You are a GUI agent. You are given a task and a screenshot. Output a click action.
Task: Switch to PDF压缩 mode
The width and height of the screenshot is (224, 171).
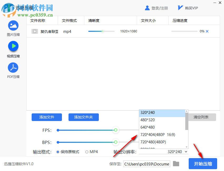pos(13,68)
